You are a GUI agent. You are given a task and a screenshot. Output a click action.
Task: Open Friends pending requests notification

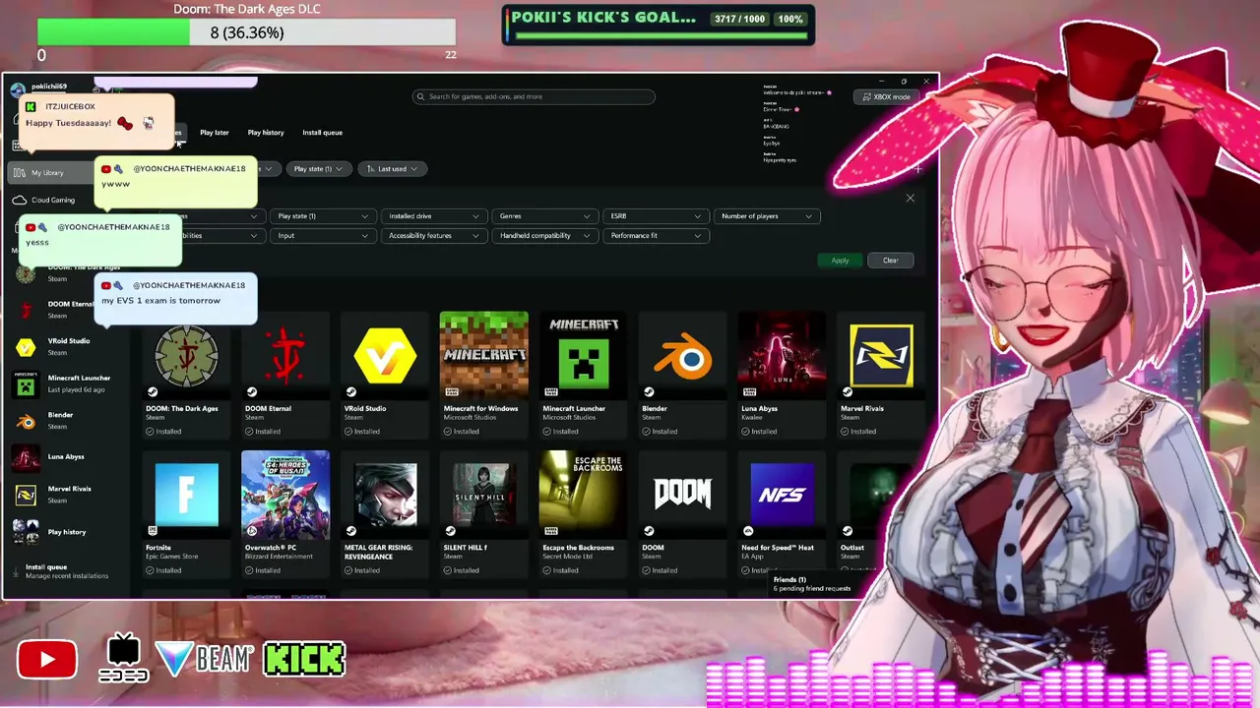point(812,584)
